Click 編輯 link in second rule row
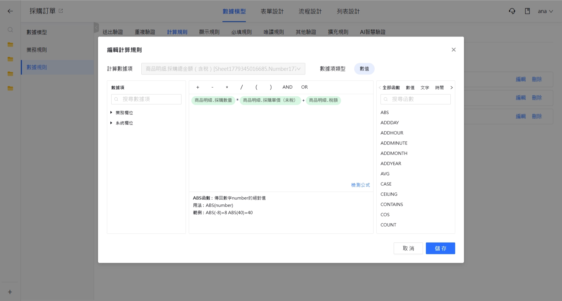This screenshot has width=562, height=301. pyautogui.click(x=521, y=98)
